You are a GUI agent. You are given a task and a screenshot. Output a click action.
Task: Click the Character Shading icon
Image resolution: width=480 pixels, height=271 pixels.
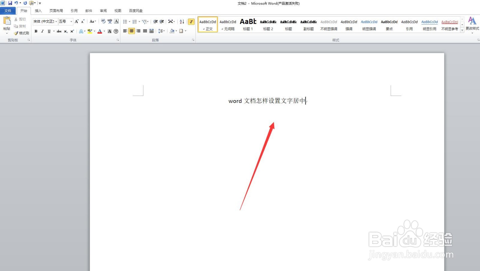pyautogui.click(x=109, y=31)
